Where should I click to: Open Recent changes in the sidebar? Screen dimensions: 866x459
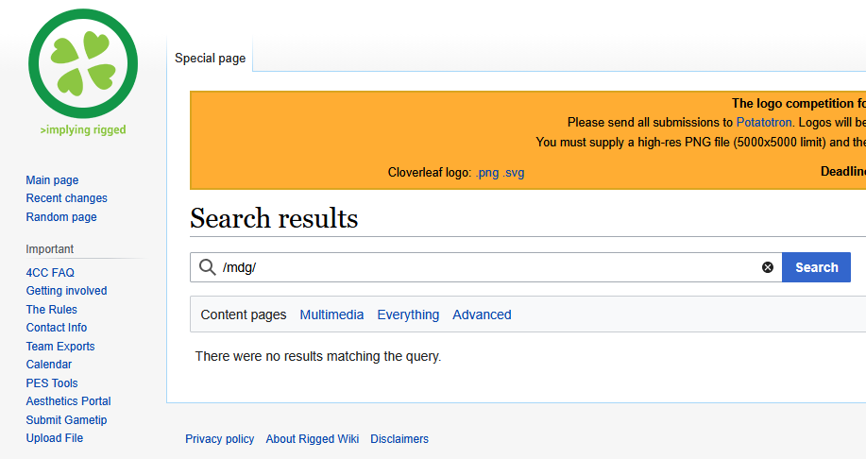point(66,198)
